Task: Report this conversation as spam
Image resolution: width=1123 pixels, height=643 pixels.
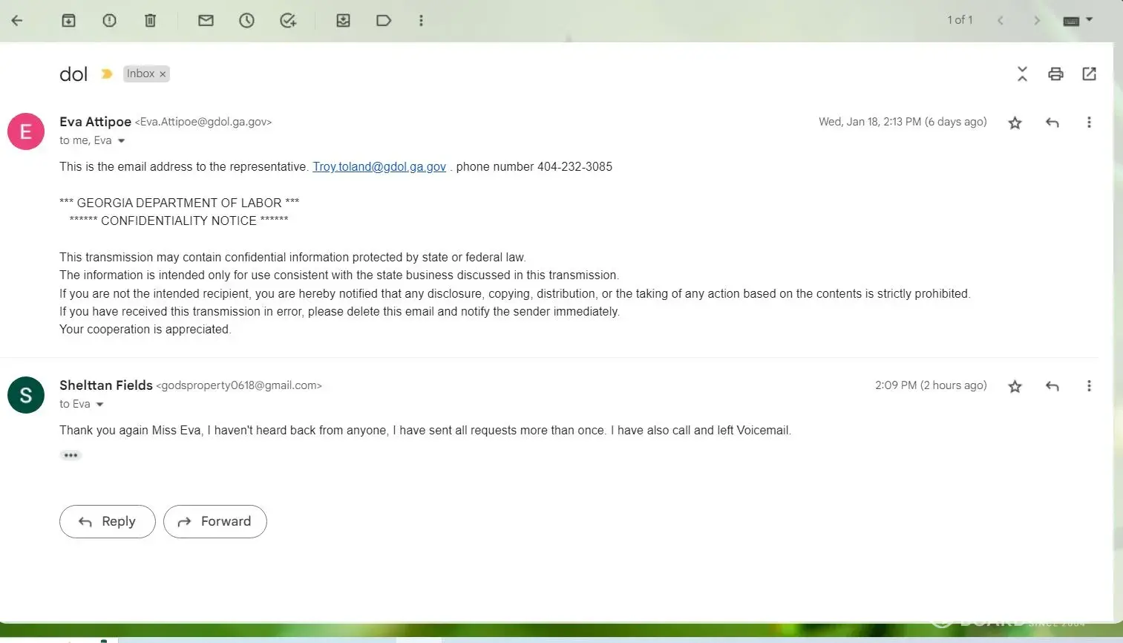Action: pyautogui.click(x=109, y=21)
